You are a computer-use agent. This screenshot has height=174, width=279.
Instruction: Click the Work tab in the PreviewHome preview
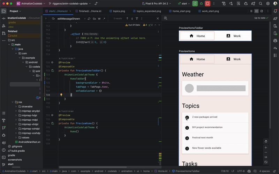pyautogui.click(x=233, y=59)
